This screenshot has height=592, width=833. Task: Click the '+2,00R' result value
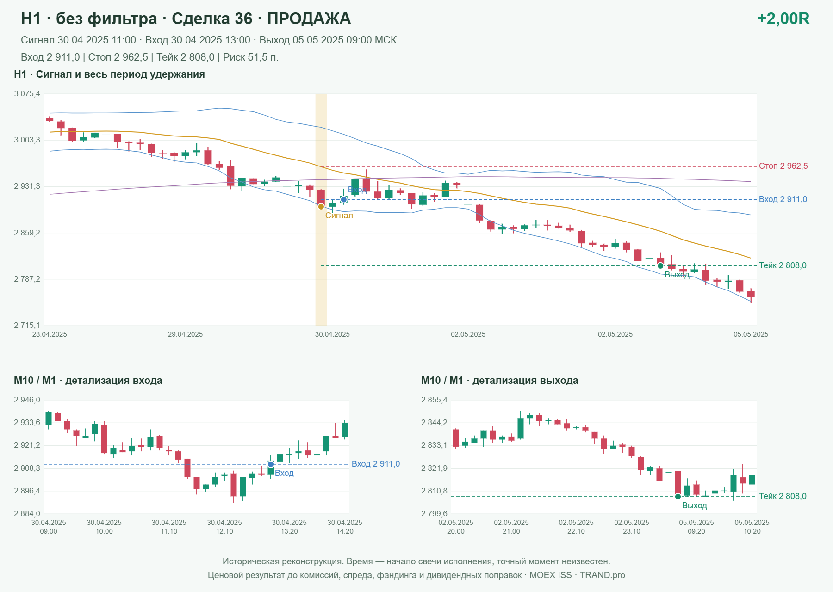pos(783,18)
